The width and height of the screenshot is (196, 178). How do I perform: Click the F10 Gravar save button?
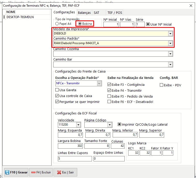point(16,172)
